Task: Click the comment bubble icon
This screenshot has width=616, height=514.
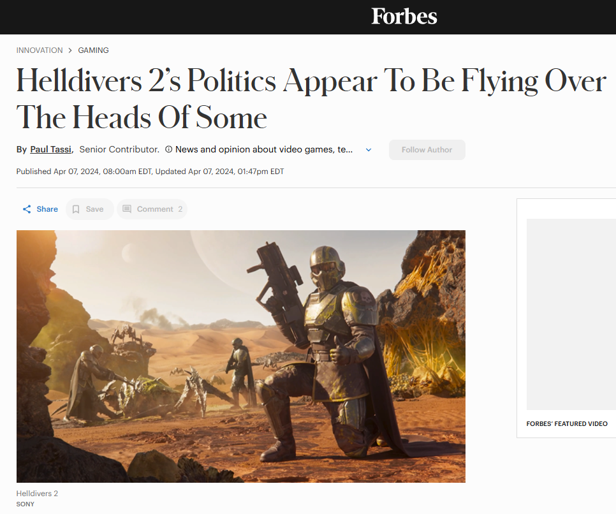Action: pos(127,209)
